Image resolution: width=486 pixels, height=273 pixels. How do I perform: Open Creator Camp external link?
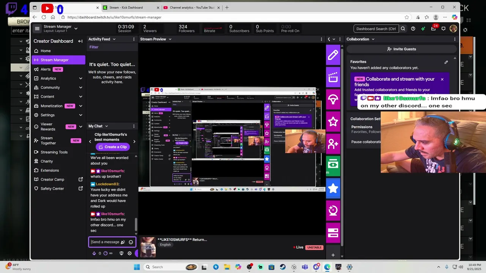(x=59, y=179)
